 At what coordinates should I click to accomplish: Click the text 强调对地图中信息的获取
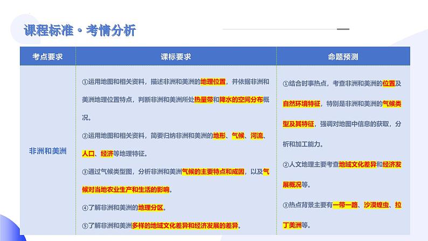tap(354, 124)
